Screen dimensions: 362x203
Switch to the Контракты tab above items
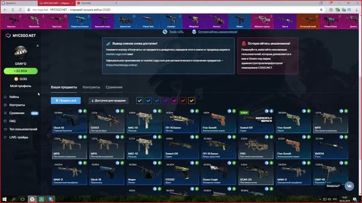[91, 87]
